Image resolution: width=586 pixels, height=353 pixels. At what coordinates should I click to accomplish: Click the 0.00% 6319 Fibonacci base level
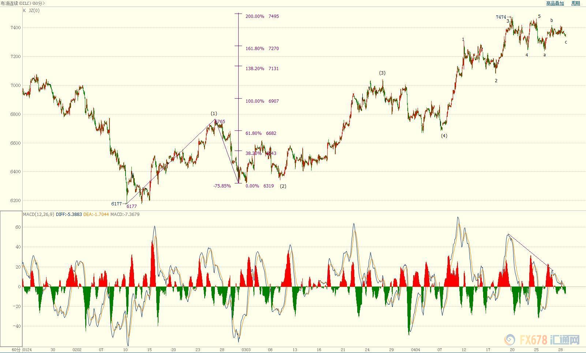point(259,186)
